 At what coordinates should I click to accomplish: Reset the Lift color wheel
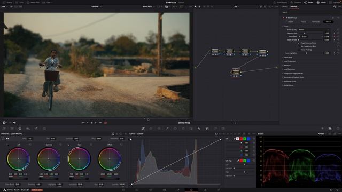tap(30, 145)
